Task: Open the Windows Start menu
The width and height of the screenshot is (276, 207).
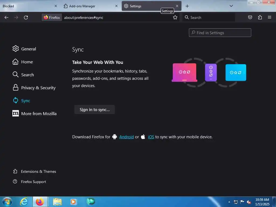Action: point(7,202)
